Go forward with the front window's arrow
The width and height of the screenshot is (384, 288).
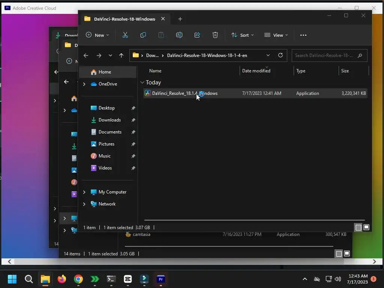[x=99, y=55]
